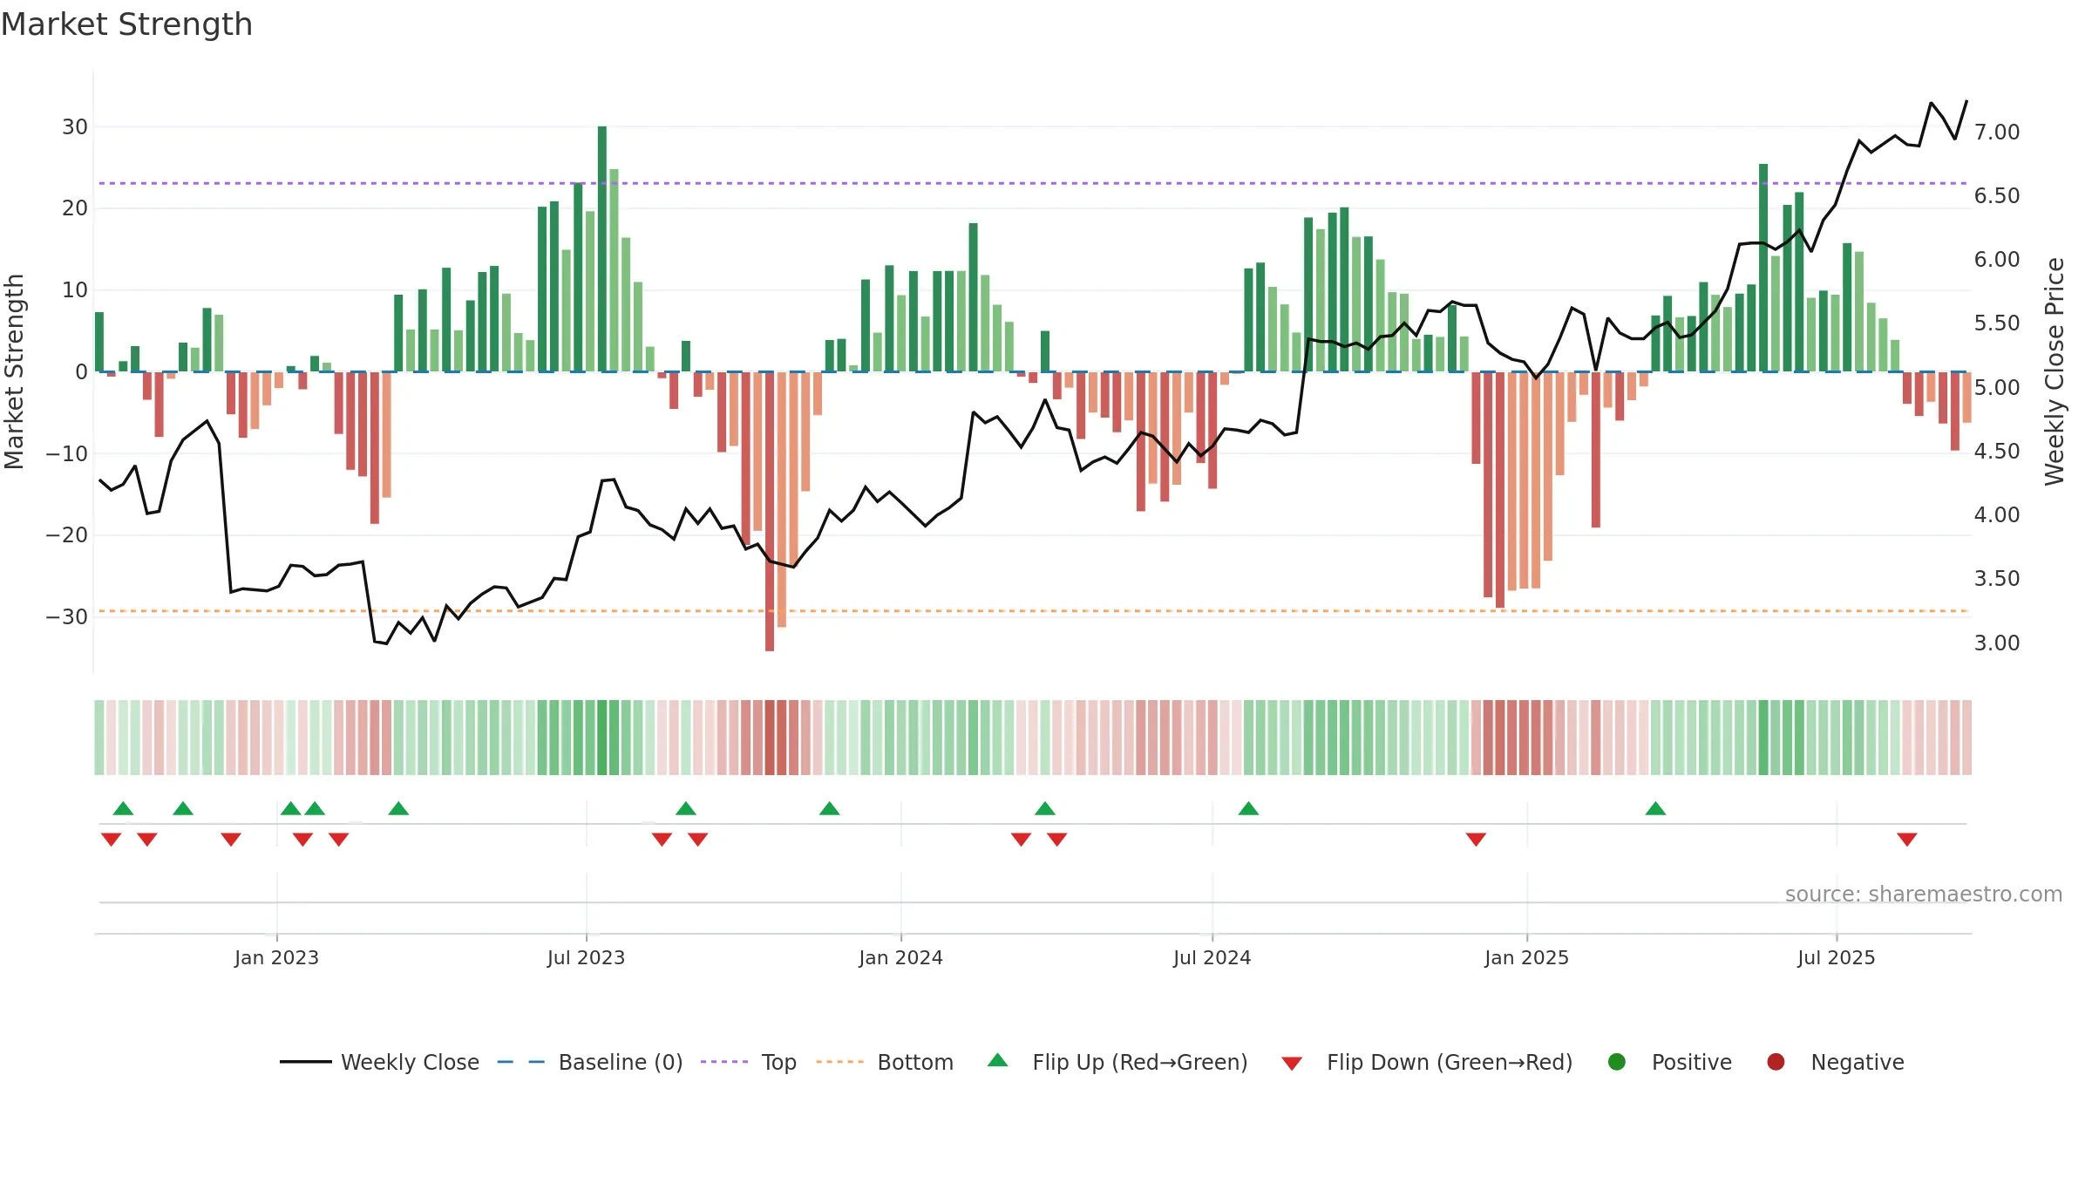Image resolution: width=2092 pixels, height=1177 pixels.
Task: Toggle Flip Down (Green→Red) legend entry
Action: pyautogui.click(x=1427, y=1062)
